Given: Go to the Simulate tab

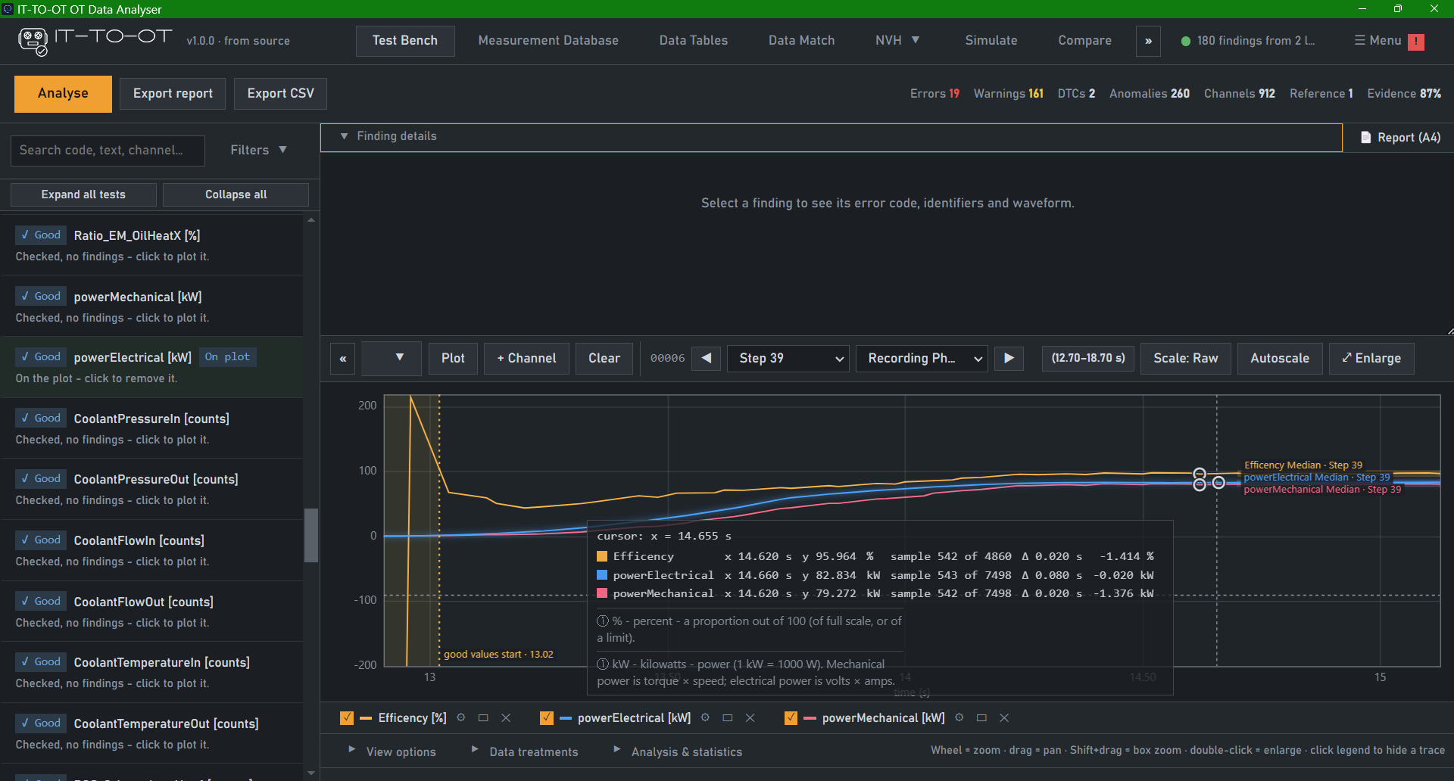Looking at the screenshot, I should (991, 41).
